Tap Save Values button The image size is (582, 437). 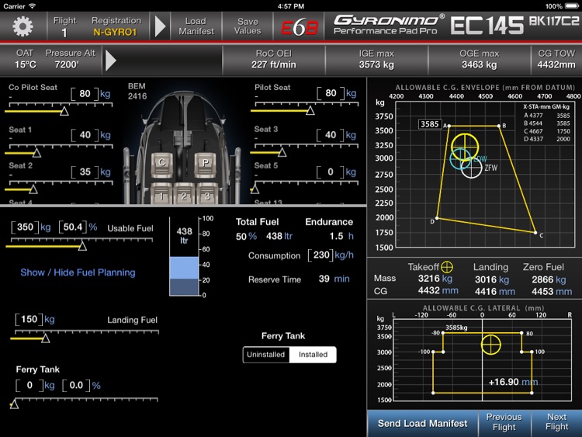click(248, 26)
